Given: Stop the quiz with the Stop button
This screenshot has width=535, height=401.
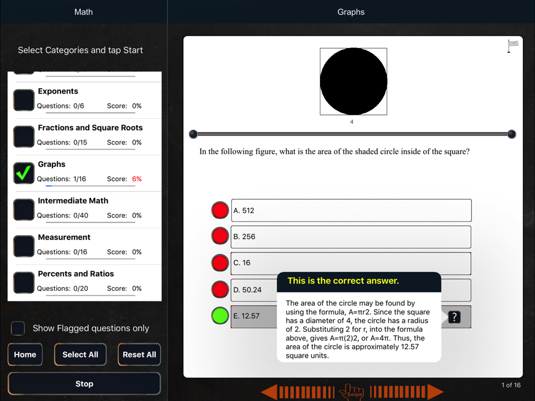Looking at the screenshot, I should pos(84,384).
